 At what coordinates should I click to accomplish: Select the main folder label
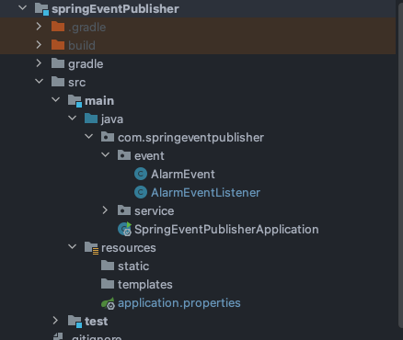coord(99,100)
